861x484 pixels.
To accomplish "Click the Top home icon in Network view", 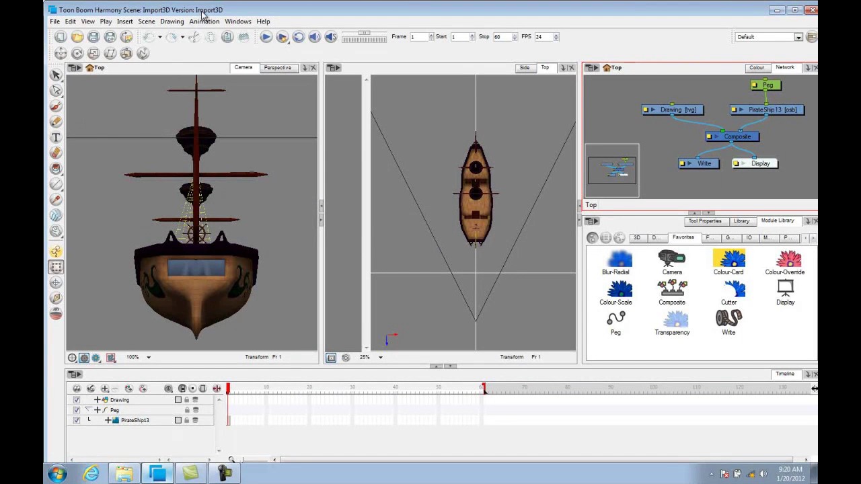I will [607, 68].
